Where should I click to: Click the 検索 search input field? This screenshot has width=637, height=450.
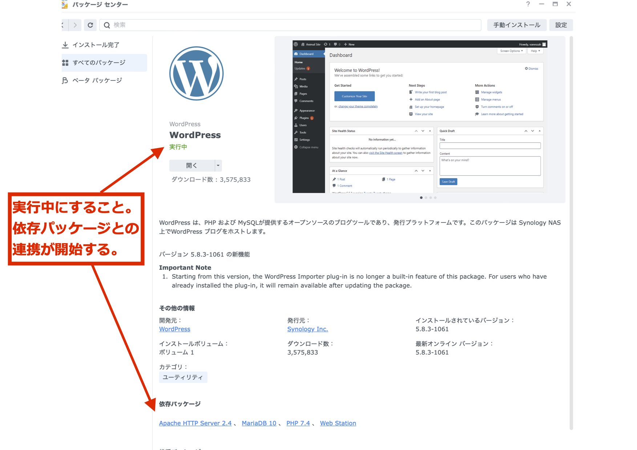pos(291,25)
